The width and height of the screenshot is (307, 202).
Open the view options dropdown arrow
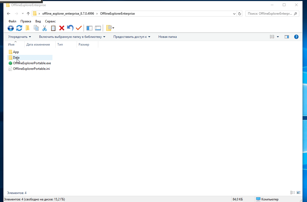click(278, 37)
